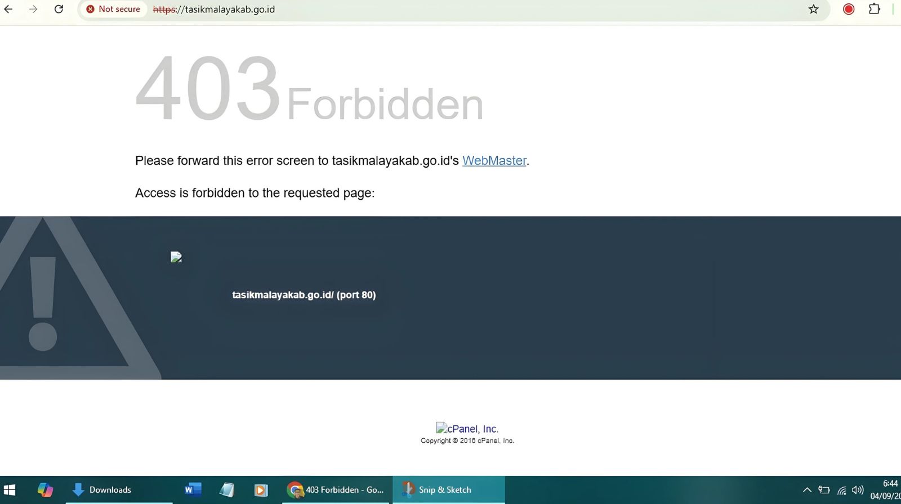
Task: Reload the 403 Forbidden page
Action: tap(59, 9)
